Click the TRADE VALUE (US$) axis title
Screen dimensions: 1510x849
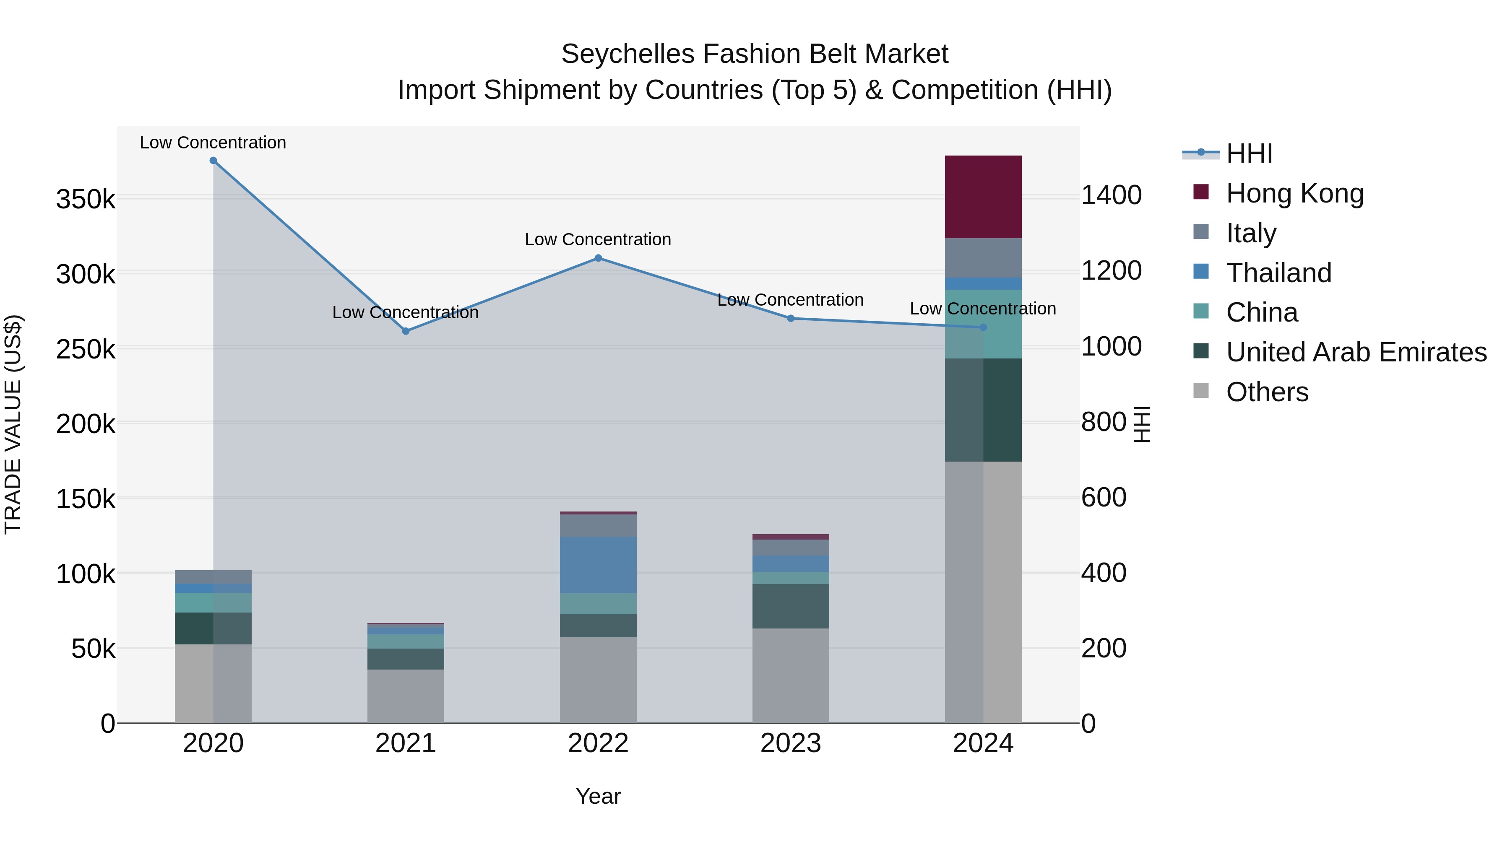pos(13,424)
